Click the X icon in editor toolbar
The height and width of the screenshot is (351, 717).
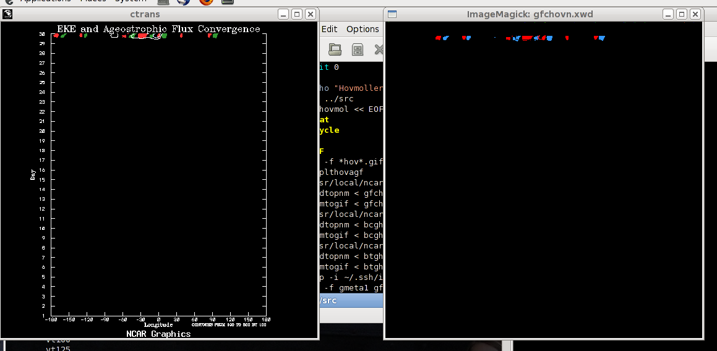[x=379, y=49]
